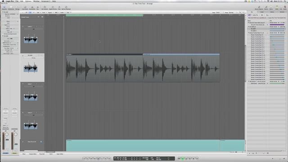This screenshot has width=288, height=162.
Task: Click the Bounce toolbar icon
Action: (266, 8)
